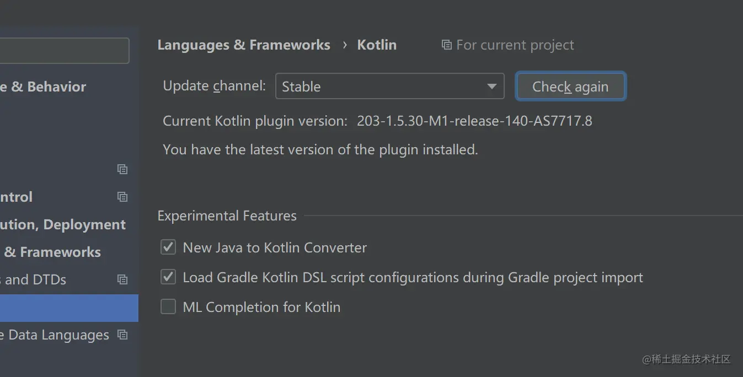The image size is (743, 377).
Task: Click the Kotlin breadcrumb title
Action: (x=377, y=45)
